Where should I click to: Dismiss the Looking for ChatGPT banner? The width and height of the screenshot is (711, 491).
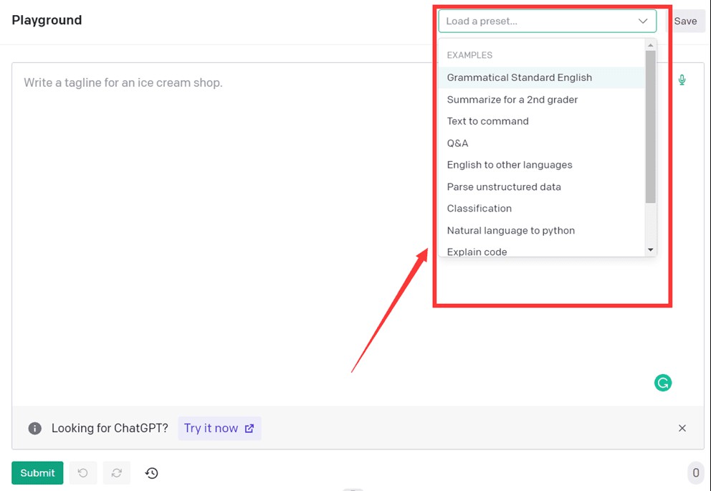682,428
